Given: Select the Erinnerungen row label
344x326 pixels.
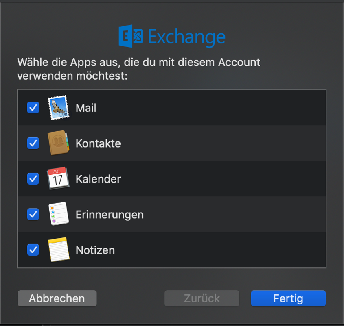Looking at the screenshot, I should pyautogui.click(x=110, y=214).
